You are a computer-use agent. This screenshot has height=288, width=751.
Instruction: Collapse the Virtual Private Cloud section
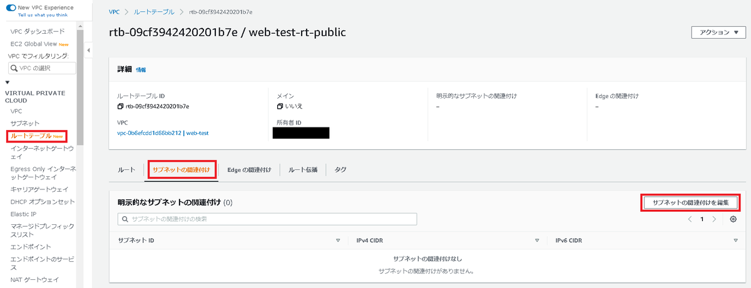8,82
